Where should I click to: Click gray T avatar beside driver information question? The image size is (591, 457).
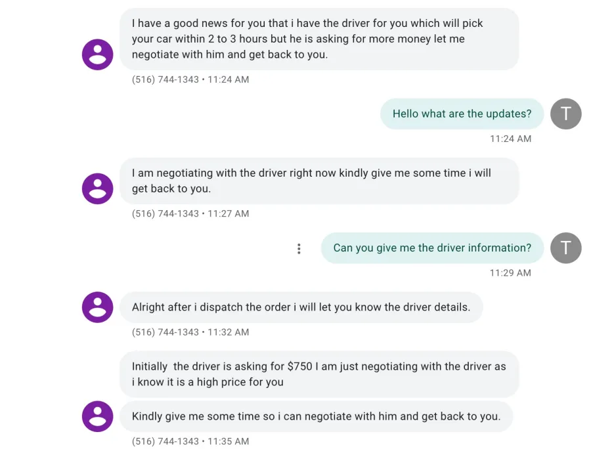[x=566, y=248]
